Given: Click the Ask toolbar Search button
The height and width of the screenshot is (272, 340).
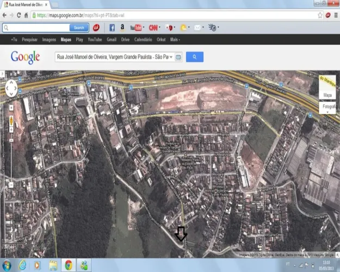Looking at the screenshot, I should [x=79, y=28].
